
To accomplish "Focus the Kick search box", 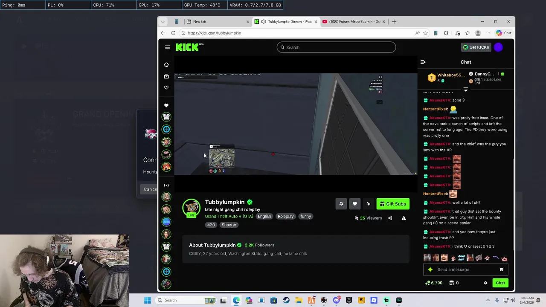I will 336,47.
